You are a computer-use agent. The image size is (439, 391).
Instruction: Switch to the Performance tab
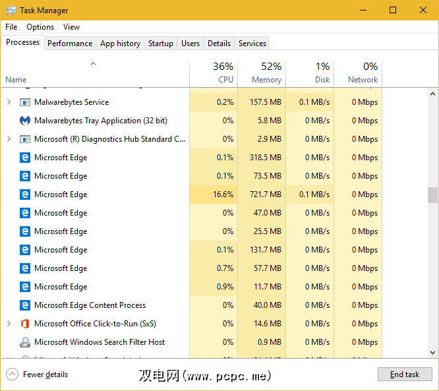(70, 44)
